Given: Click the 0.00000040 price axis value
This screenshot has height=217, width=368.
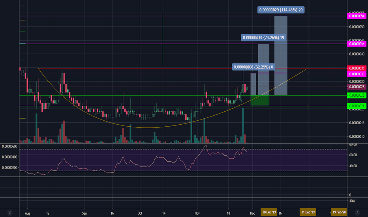Looking at the screenshot, I should pyautogui.click(x=357, y=54).
